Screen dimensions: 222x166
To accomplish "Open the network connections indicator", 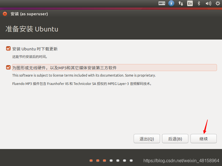I will click(180, 3).
